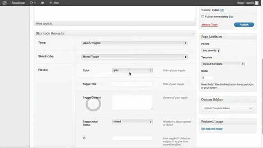Open the WordPress logo menu
The width and height of the screenshot is (263, 148).
tap(5, 3)
